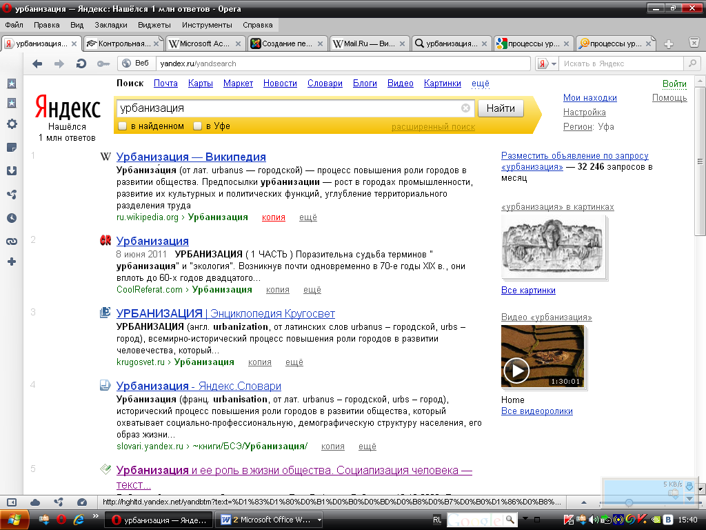
Task: Click the browser forward arrow
Action: point(59,63)
